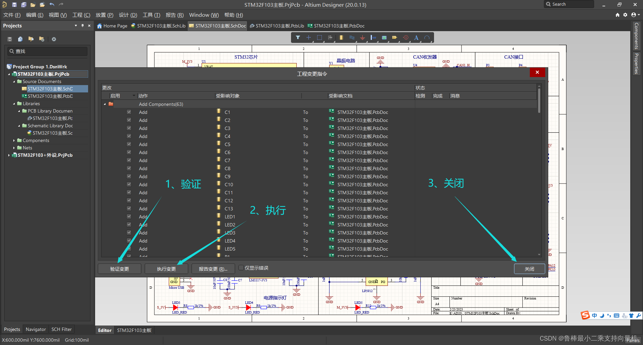Open the 设计 (D) menu
Screen dimensions: 643x345
coord(128,15)
